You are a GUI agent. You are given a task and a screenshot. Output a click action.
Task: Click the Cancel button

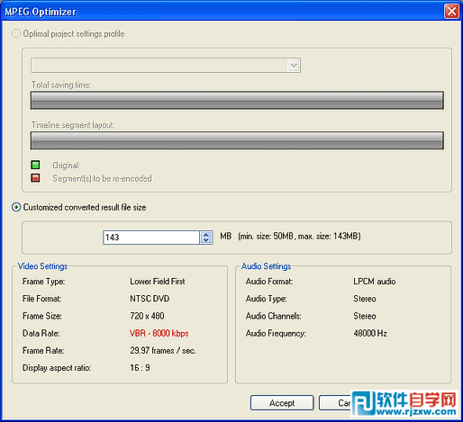(335, 403)
